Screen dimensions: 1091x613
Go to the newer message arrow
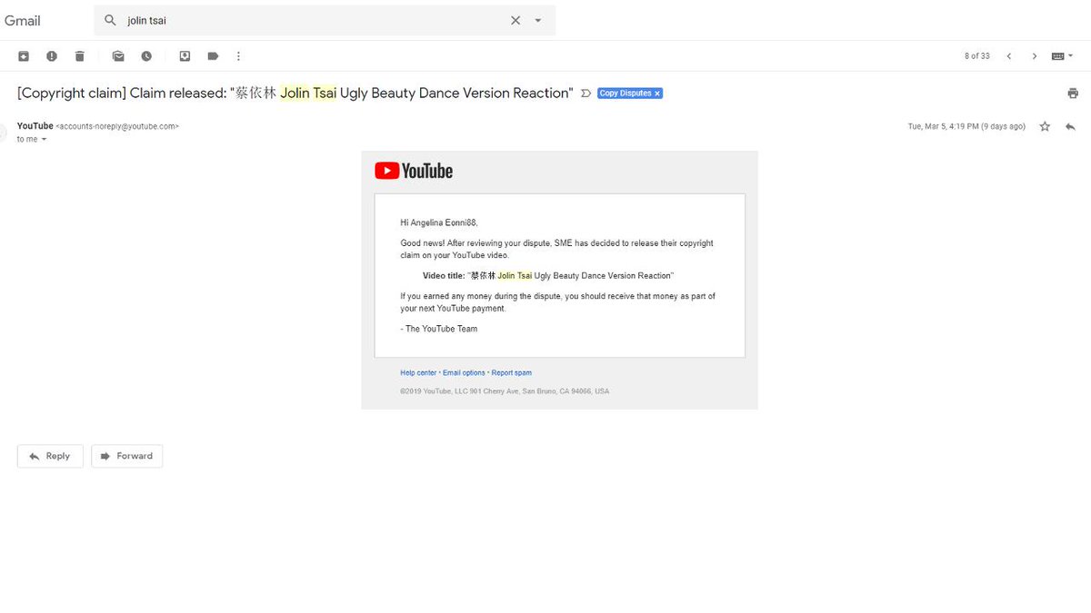tap(1009, 56)
